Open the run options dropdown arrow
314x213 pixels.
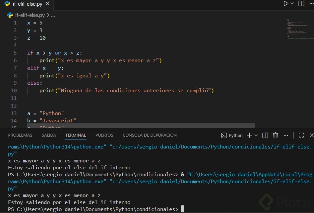point(292,4)
